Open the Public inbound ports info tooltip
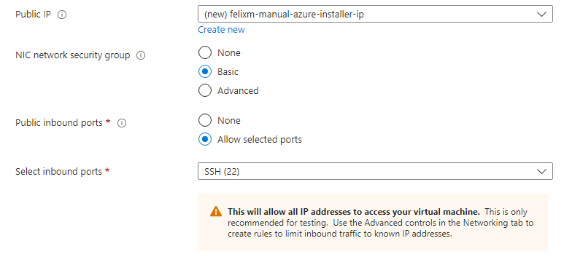 (122, 124)
